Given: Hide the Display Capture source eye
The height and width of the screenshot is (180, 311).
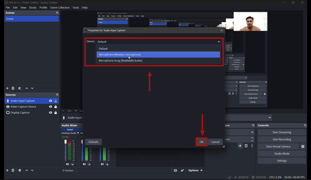Looking at the screenshot, I should [51, 113].
